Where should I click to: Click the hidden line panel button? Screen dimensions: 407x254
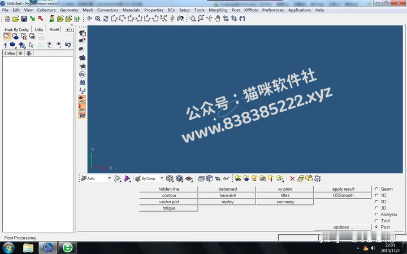168,189
